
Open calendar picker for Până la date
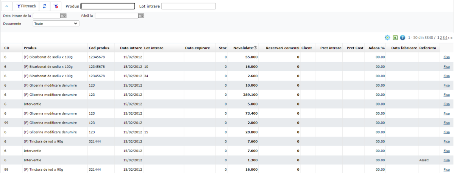pyautogui.click(x=141, y=16)
